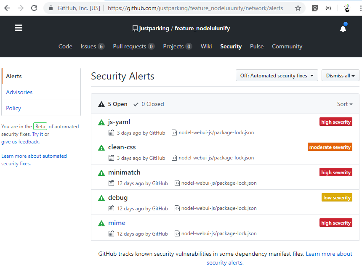Click the high severity label on js-yaml

[336, 122]
